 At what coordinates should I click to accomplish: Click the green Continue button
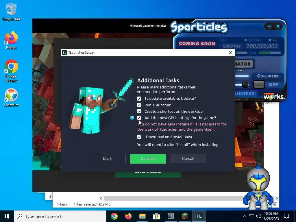pyautogui.click(x=148, y=159)
